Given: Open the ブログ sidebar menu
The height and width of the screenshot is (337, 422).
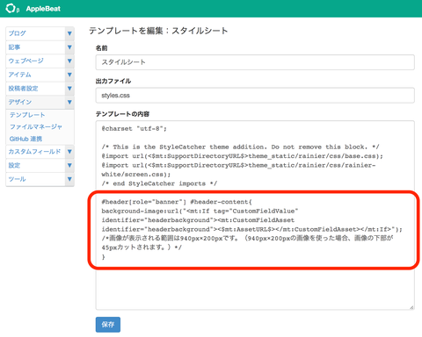Looking at the screenshot, I should [36, 33].
